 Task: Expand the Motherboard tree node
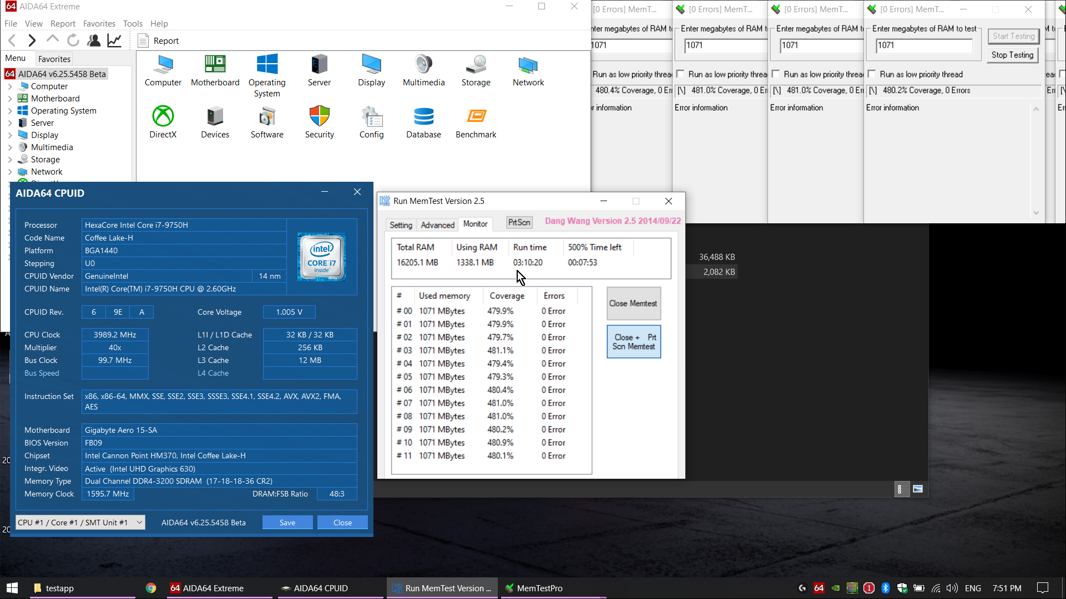click(x=10, y=99)
